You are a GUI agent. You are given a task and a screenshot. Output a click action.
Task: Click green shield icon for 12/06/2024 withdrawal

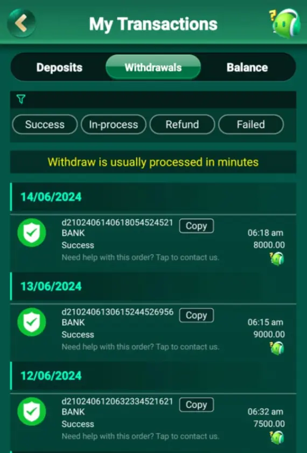pos(32,412)
